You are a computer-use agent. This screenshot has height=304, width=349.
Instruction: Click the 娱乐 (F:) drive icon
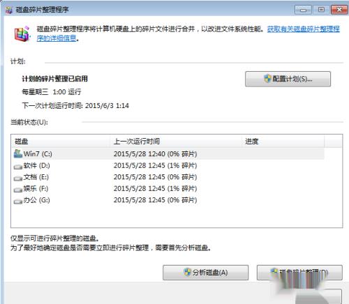(x=18, y=190)
